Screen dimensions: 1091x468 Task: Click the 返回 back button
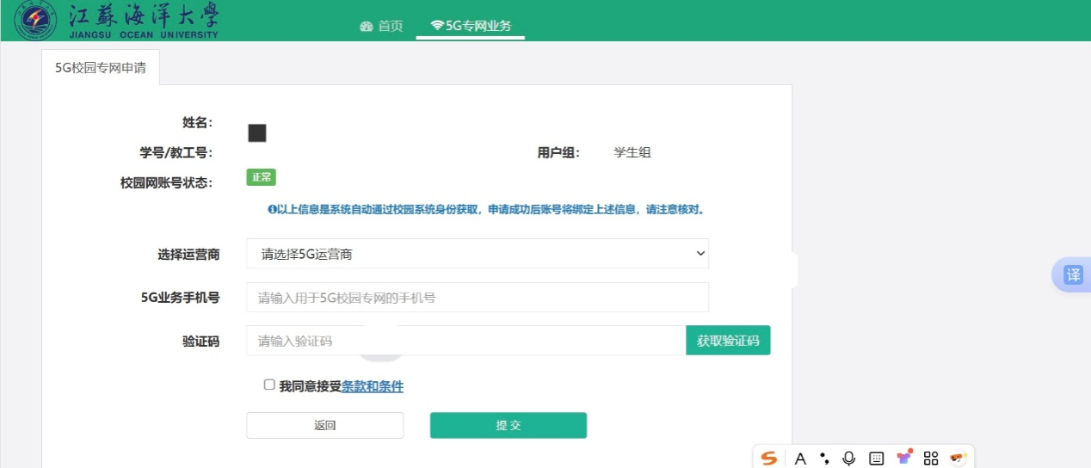(324, 426)
